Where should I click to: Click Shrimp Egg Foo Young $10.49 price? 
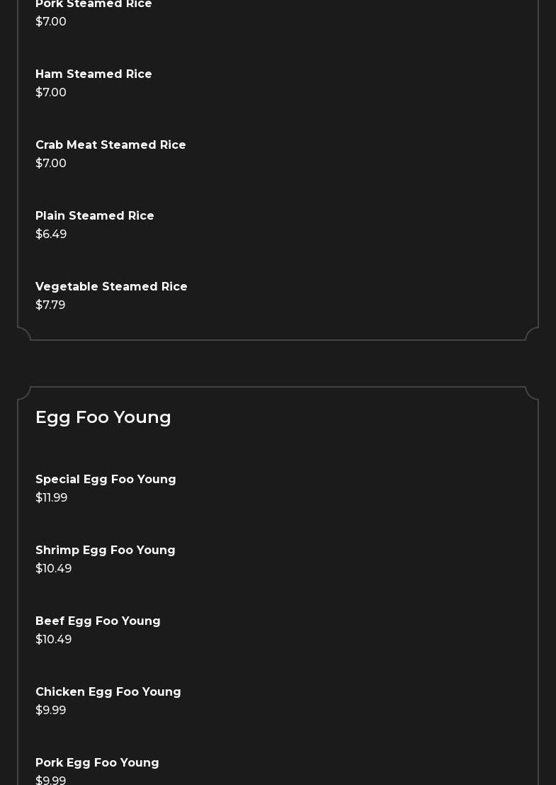point(54,569)
